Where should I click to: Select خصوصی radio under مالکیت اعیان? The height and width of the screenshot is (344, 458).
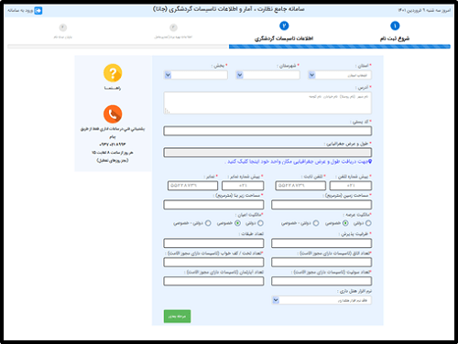pyautogui.click(x=237, y=223)
